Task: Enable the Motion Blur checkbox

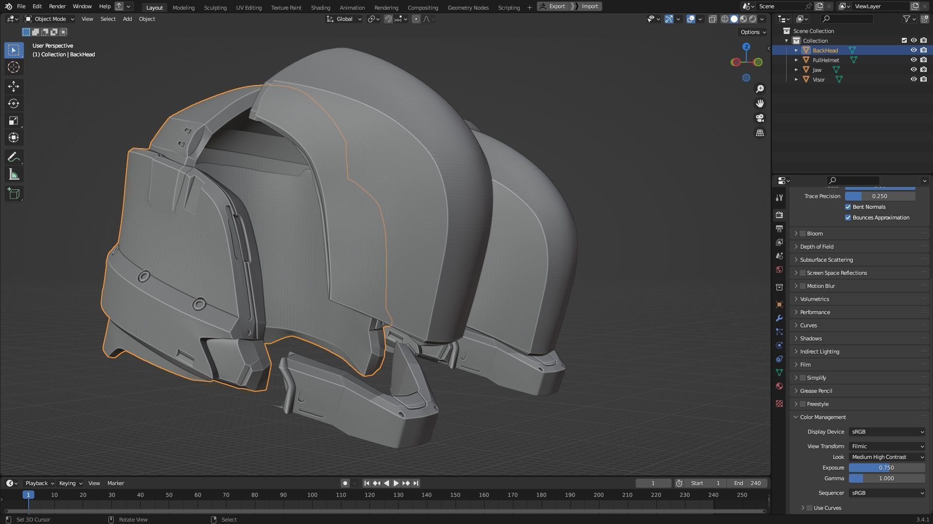Action: (x=803, y=286)
